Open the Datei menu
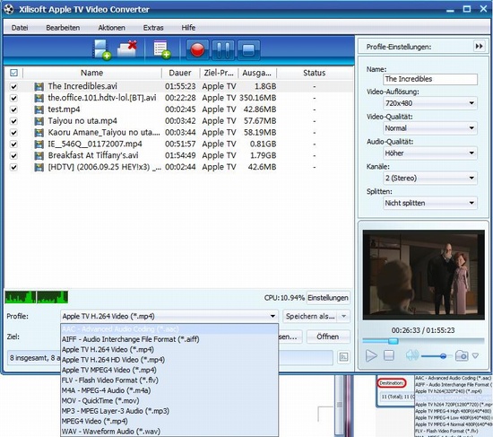The width and height of the screenshot is (493, 437). tap(20, 28)
